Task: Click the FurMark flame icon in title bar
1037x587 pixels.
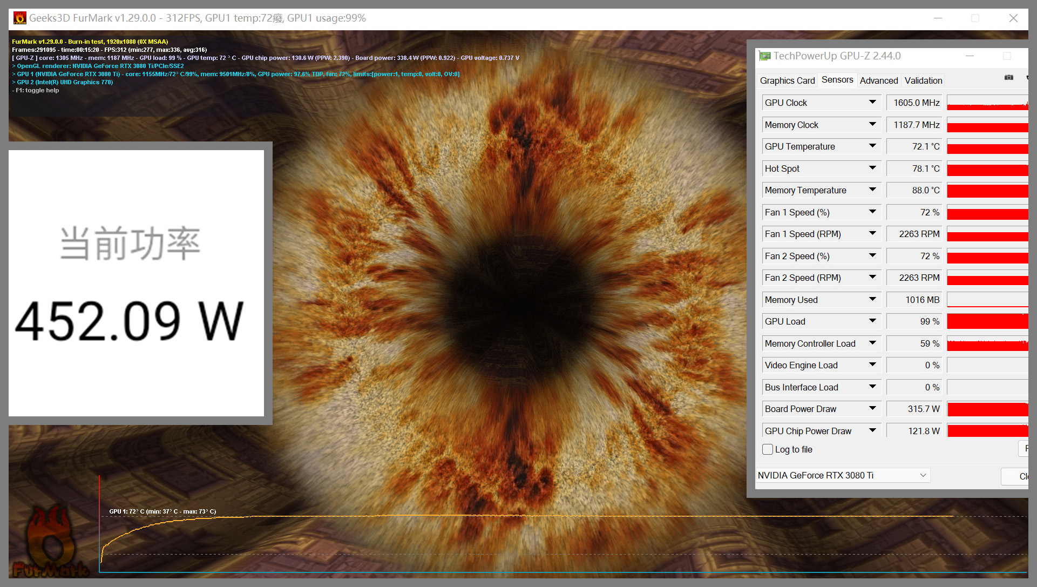Action: coord(20,18)
